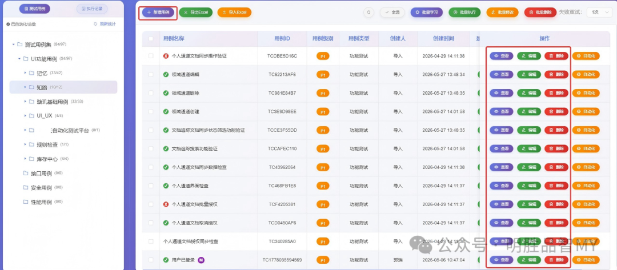This screenshot has width=617, height=270.
Task: Select 性能用例 in the tree
Action: pos(41,202)
